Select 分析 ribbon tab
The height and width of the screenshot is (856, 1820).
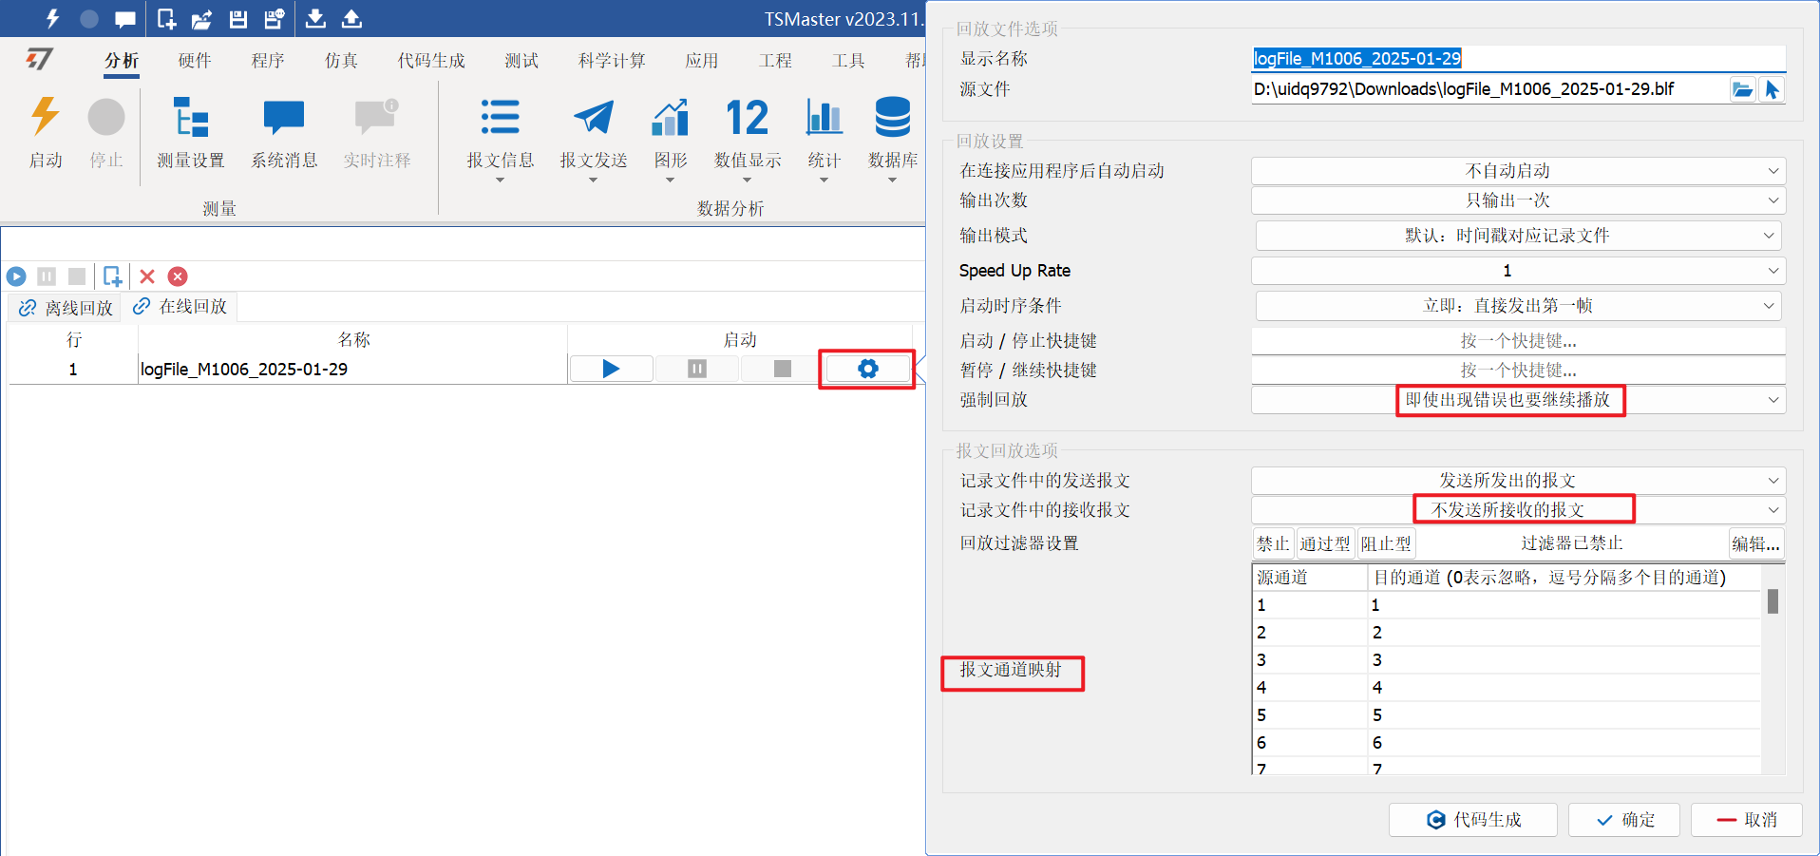click(122, 61)
